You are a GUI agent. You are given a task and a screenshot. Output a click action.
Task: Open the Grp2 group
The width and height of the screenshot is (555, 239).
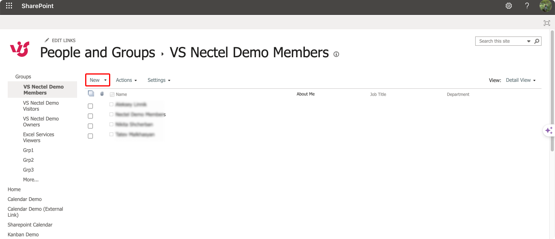(x=29, y=160)
